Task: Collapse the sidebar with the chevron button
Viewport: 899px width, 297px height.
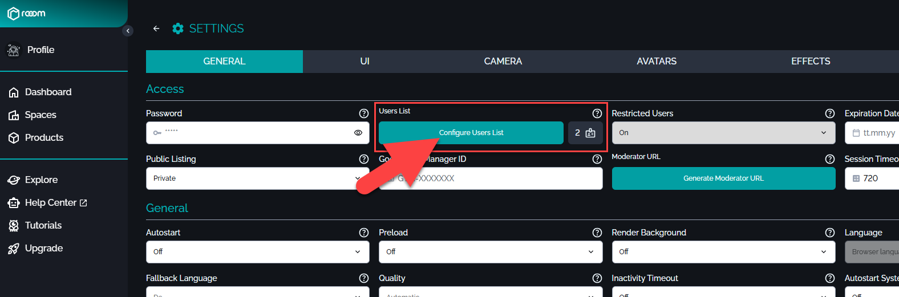Action: pos(128,31)
